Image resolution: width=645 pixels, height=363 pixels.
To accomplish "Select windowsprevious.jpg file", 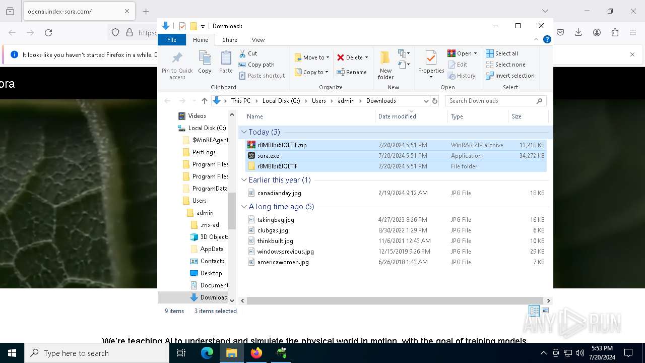I will [396, 252].
